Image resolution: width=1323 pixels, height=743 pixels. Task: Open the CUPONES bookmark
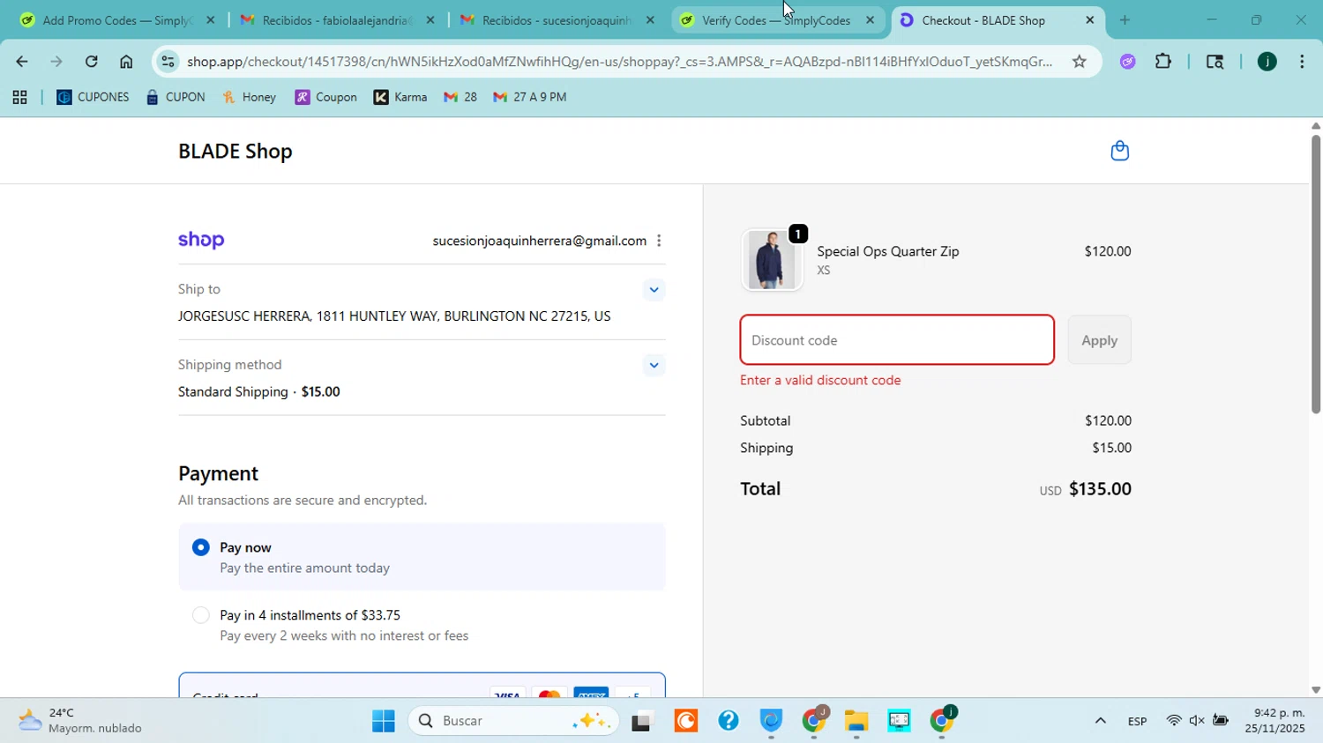tap(93, 98)
